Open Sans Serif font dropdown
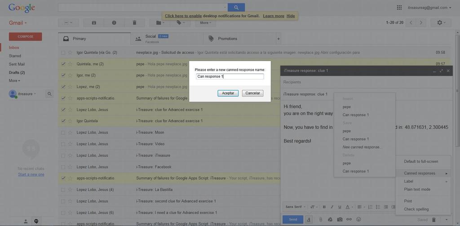 pos(296,207)
